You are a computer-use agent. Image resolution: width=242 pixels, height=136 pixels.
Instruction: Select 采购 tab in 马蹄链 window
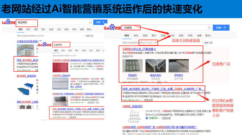pos(190,36)
